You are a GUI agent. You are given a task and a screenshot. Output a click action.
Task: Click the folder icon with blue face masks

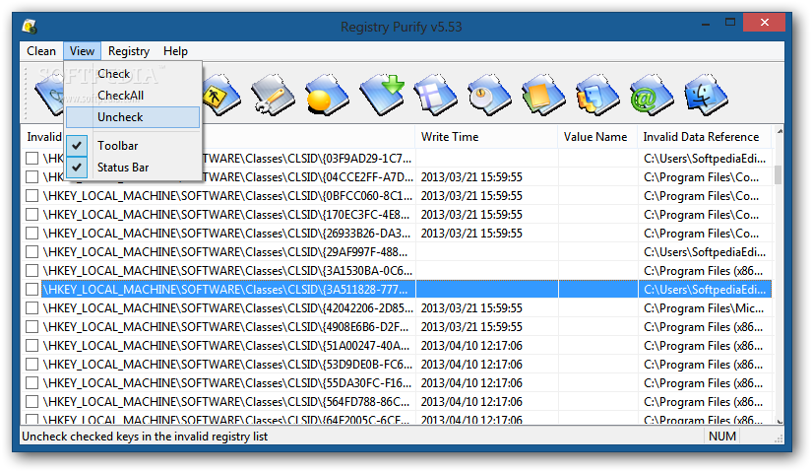click(x=597, y=95)
